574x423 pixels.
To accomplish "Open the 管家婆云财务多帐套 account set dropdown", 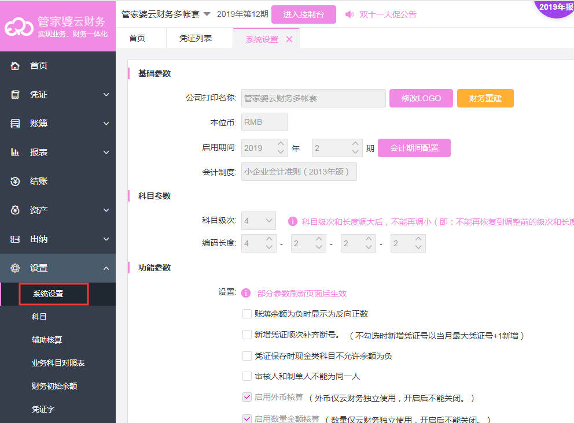I will (x=207, y=14).
